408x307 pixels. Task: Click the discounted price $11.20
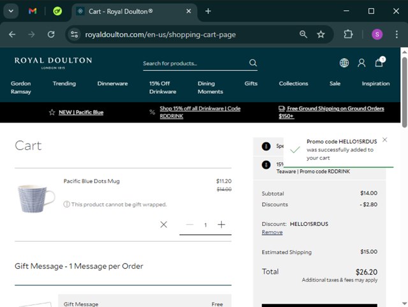pyautogui.click(x=224, y=181)
